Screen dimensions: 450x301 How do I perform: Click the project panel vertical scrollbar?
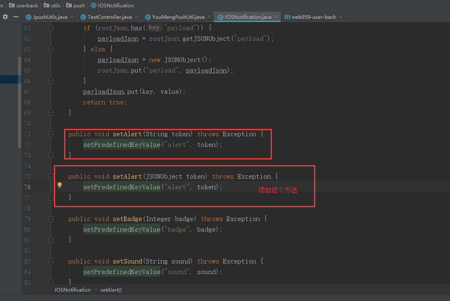pos(19,102)
